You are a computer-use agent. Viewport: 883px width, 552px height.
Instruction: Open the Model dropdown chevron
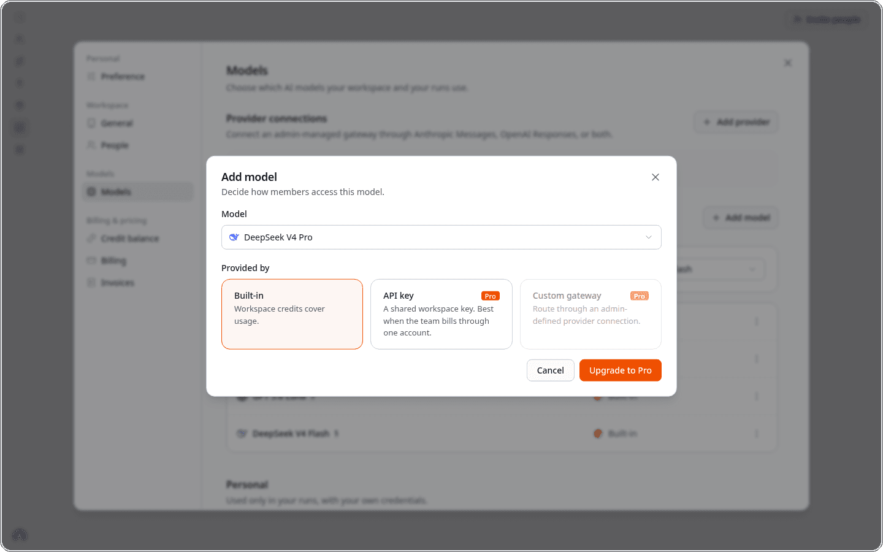(649, 237)
